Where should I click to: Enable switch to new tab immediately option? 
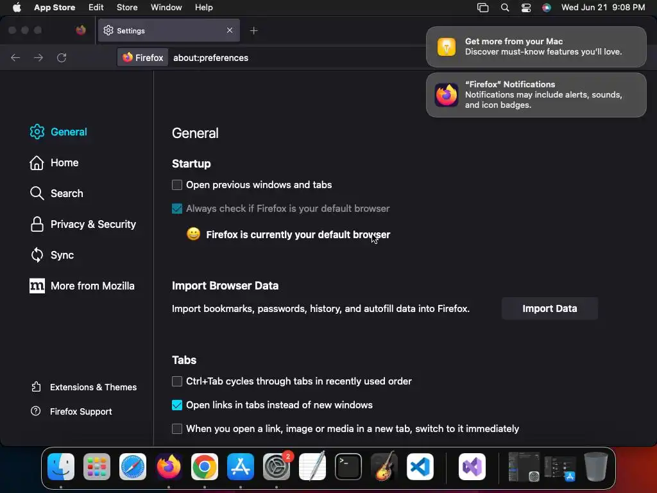pos(177,428)
